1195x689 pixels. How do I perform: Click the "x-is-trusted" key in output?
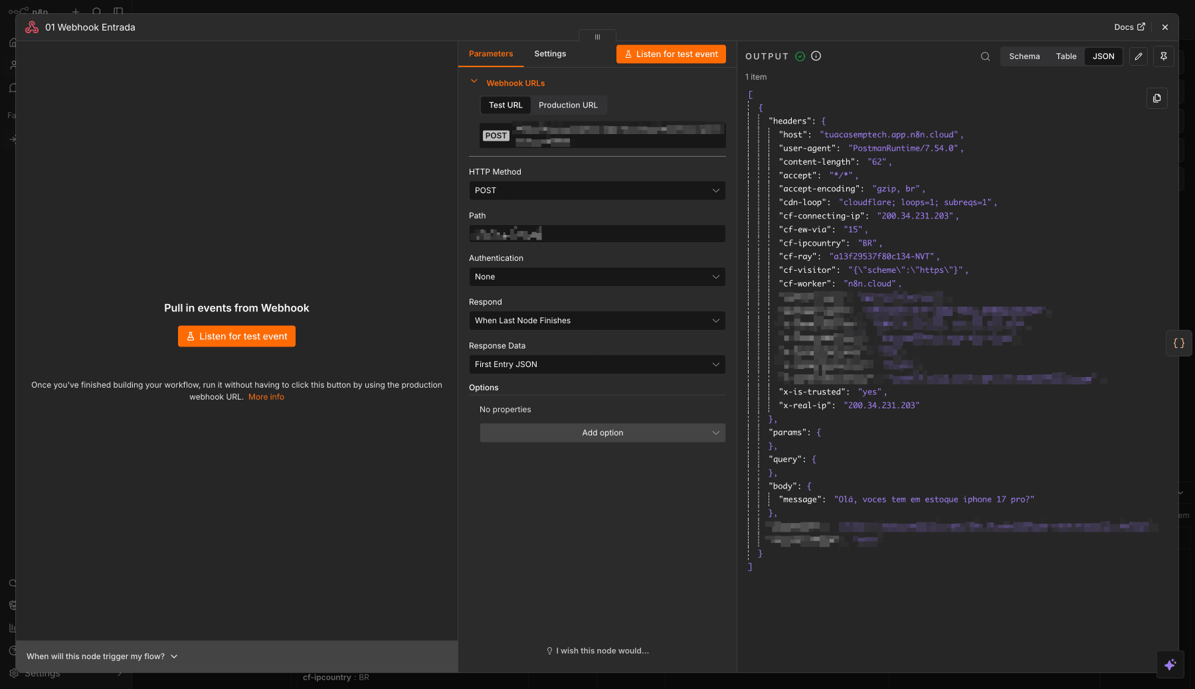814,392
